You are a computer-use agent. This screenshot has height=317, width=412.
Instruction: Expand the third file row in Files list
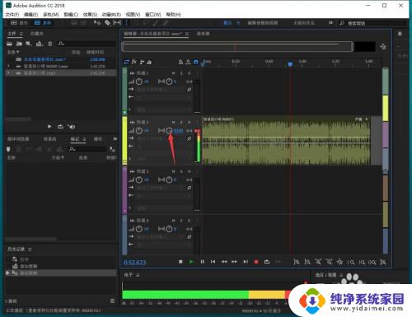click(8, 72)
